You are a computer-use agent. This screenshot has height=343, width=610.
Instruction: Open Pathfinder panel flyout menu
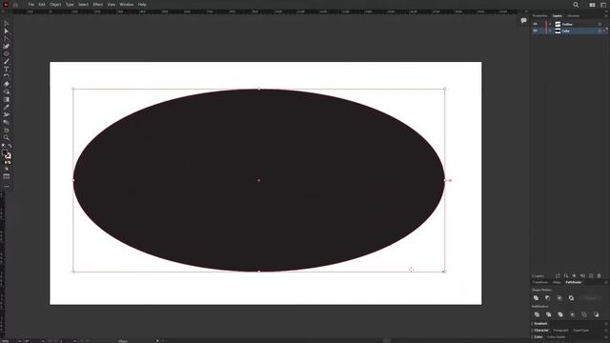(x=606, y=282)
